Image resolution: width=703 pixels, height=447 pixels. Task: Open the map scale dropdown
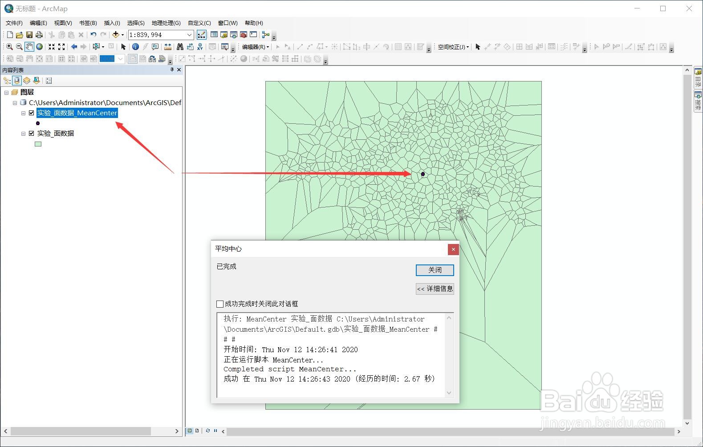tap(189, 35)
